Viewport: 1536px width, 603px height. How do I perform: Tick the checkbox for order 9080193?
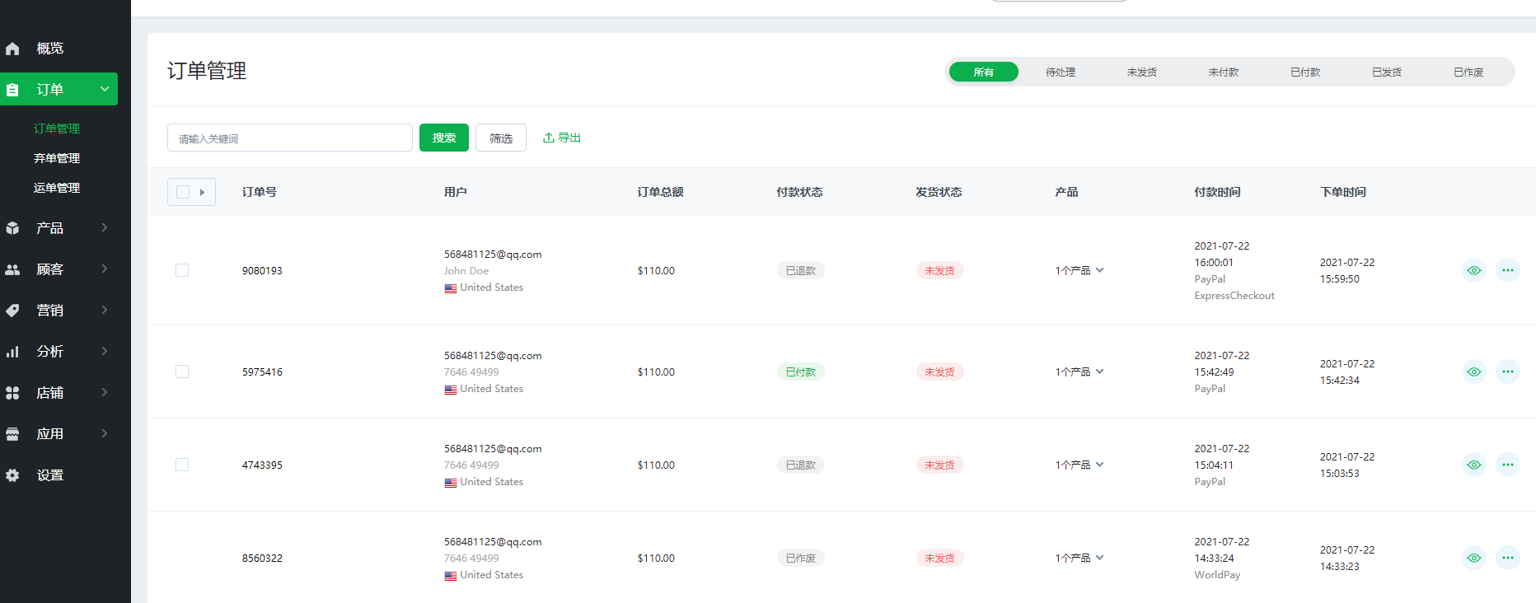182,270
